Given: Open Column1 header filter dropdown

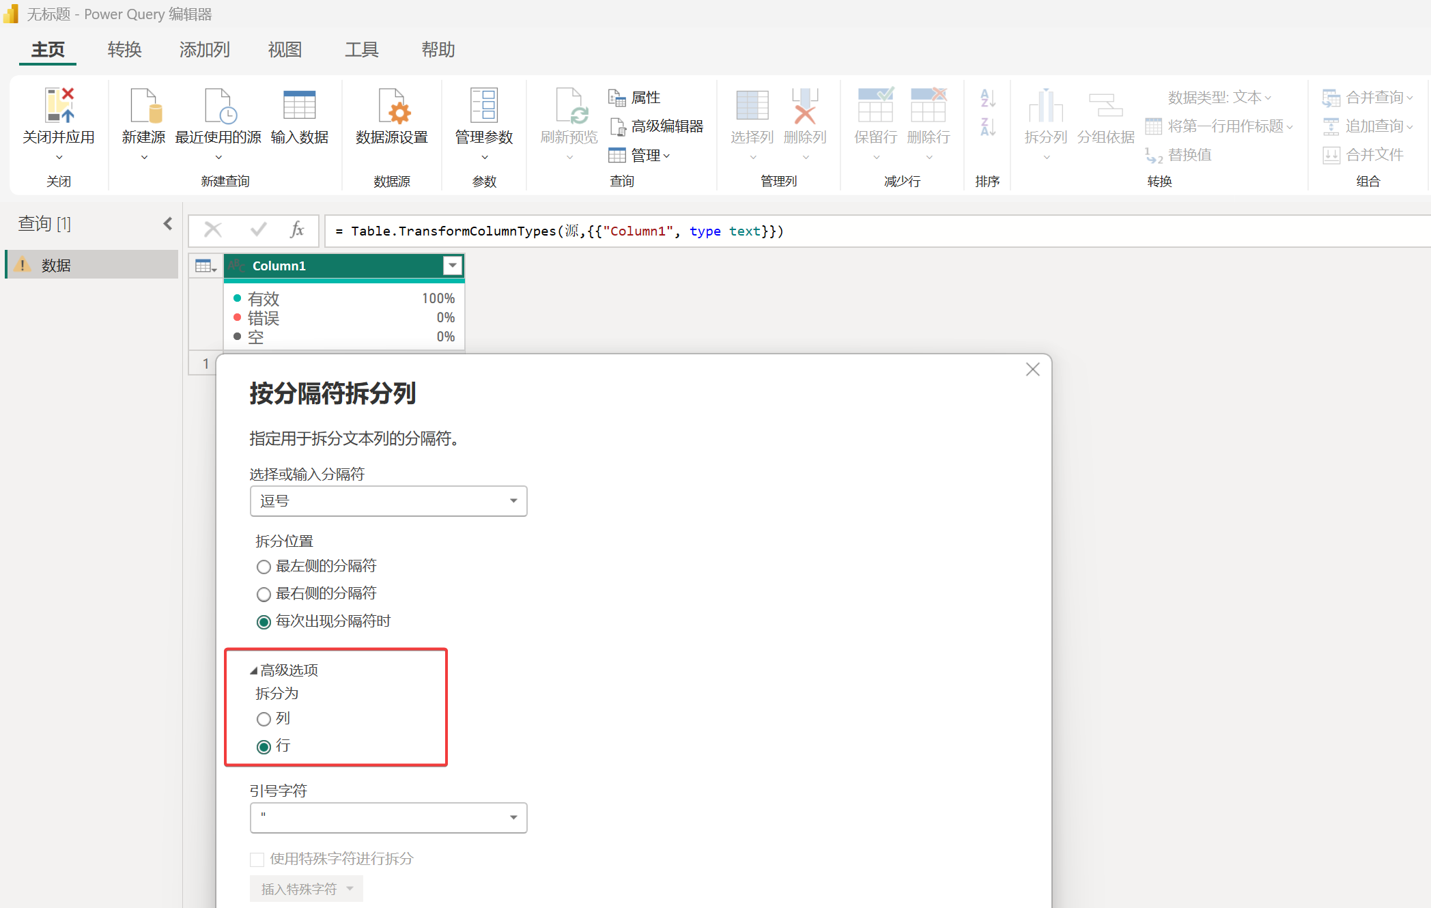Looking at the screenshot, I should coord(453,266).
